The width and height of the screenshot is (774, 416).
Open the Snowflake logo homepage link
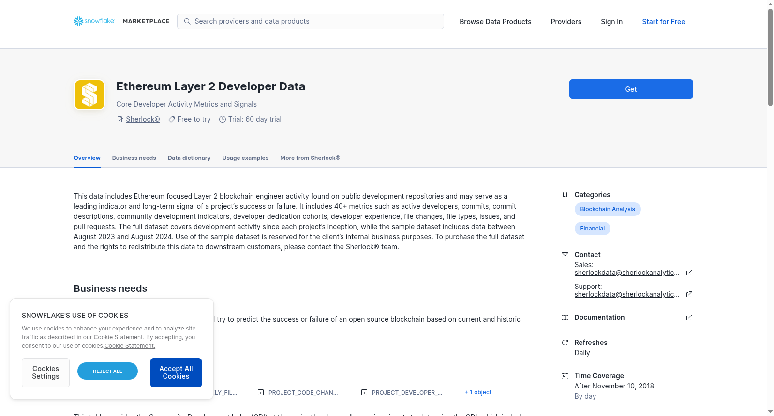[94, 21]
